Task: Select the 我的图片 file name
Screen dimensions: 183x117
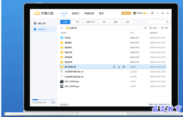Action: (68, 43)
